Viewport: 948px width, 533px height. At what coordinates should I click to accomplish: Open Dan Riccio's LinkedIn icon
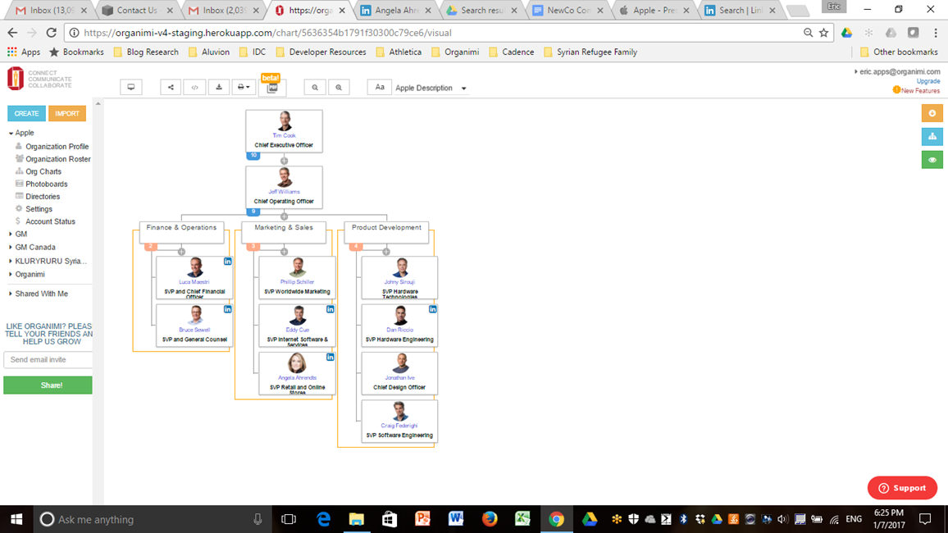coord(433,309)
